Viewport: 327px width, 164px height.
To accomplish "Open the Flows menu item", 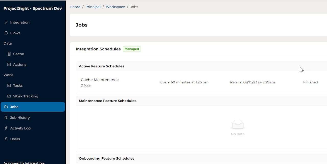I will tap(33, 33).
